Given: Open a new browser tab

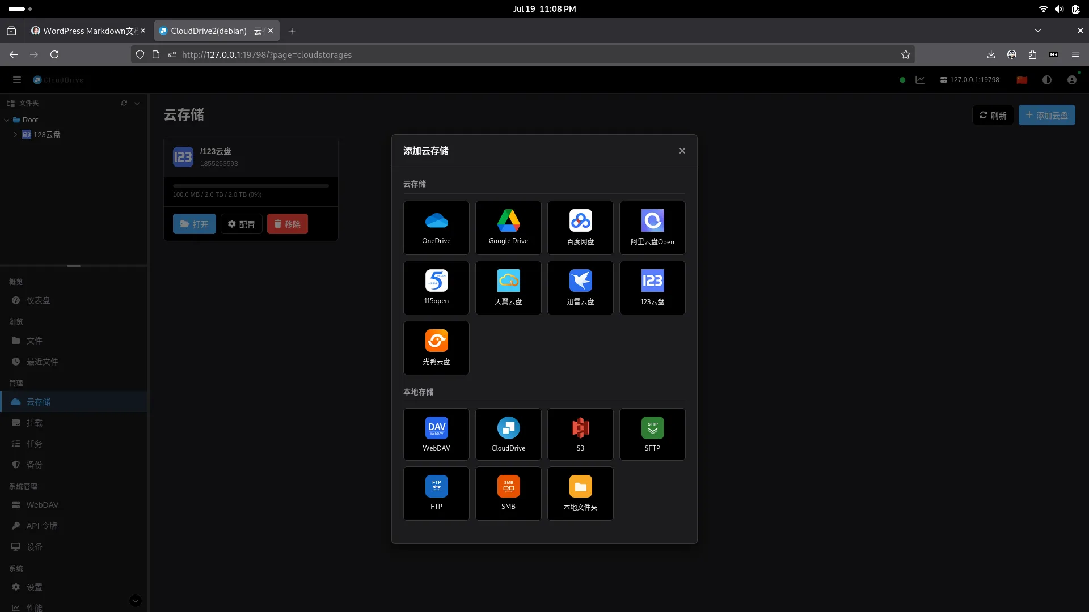Looking at the screenshot, I should [292, 31].
